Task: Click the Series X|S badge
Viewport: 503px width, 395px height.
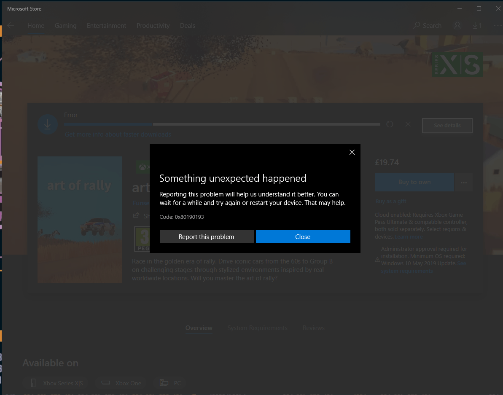Action: pyautogui.click(x=457, y=65)
